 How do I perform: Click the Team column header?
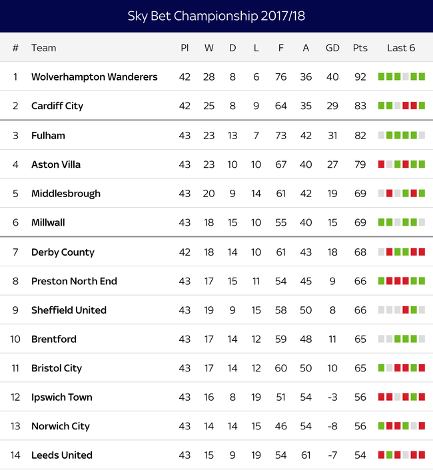click(x=43, y=48)
